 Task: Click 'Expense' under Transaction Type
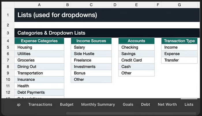click(x=179, y=54)
